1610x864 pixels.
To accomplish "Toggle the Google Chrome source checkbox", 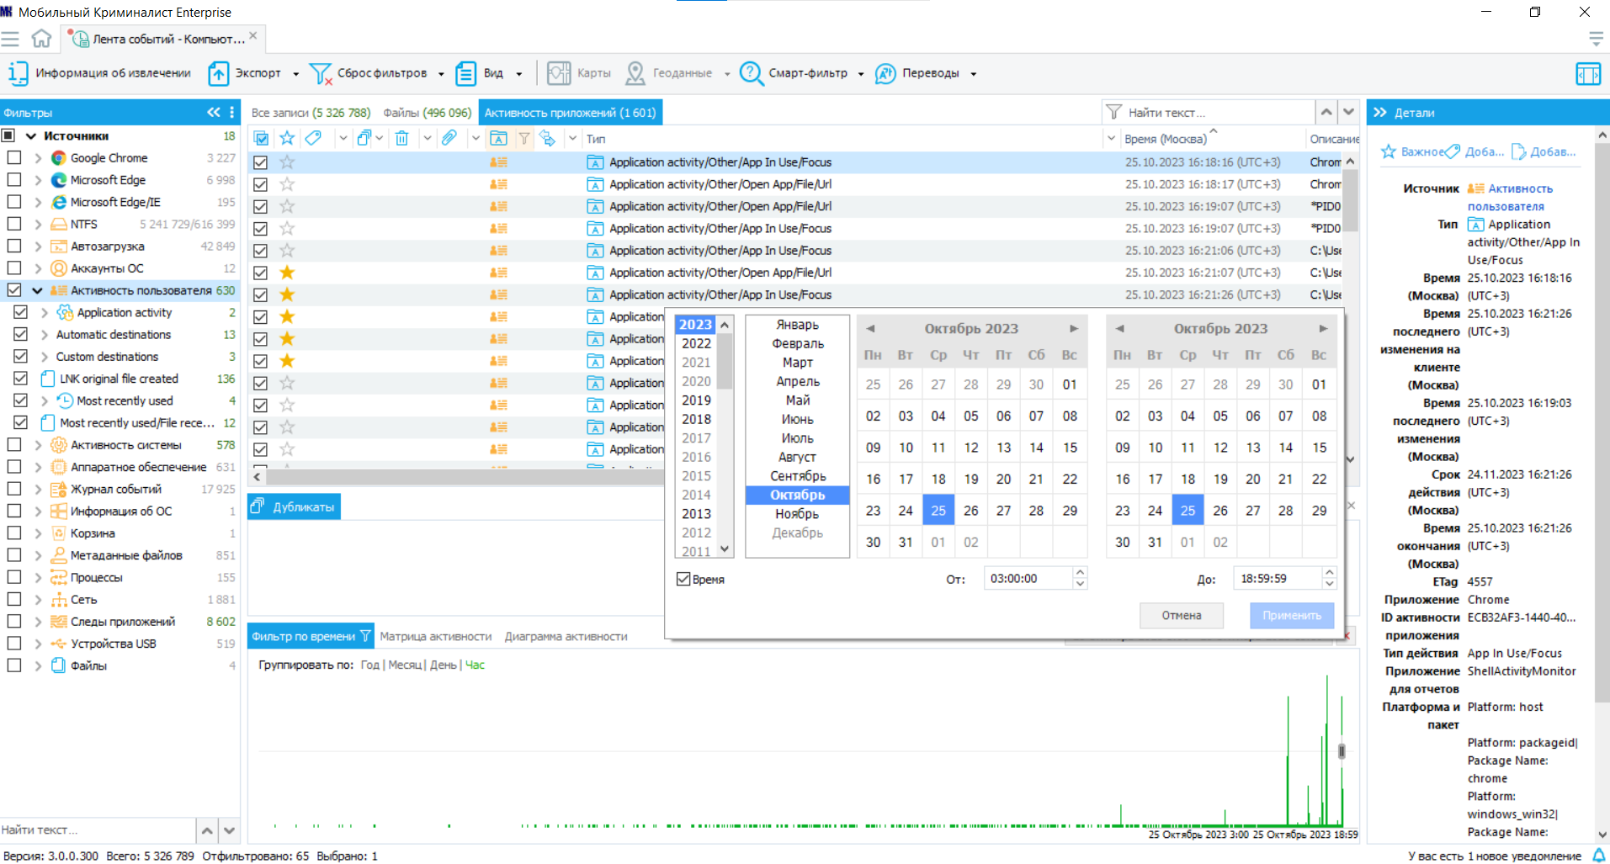I will click(x=14, y=157).
